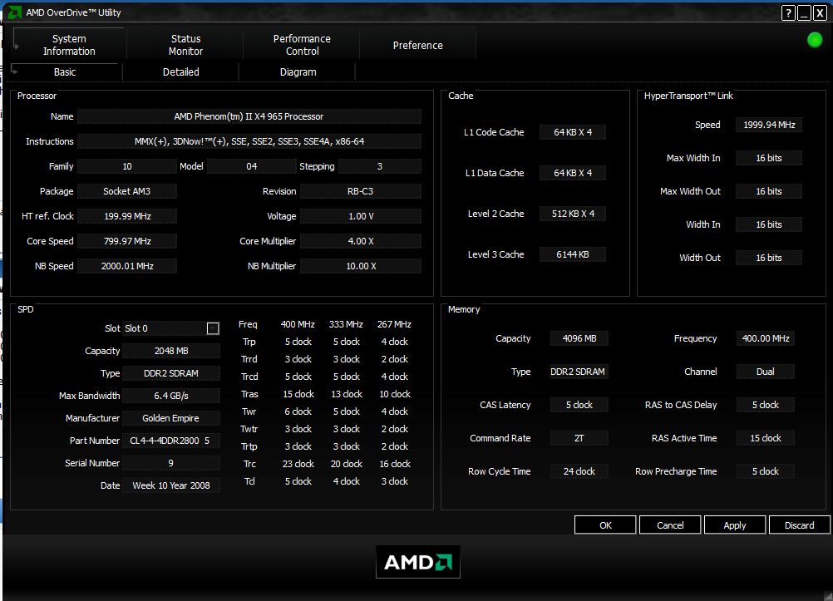The image size is (833, 601).
Task: Click the 400 MHz Freq column header
Action: (298, 324)
